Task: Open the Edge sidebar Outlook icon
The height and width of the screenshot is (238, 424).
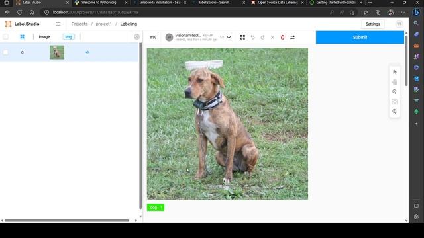Action: point(416,79)
